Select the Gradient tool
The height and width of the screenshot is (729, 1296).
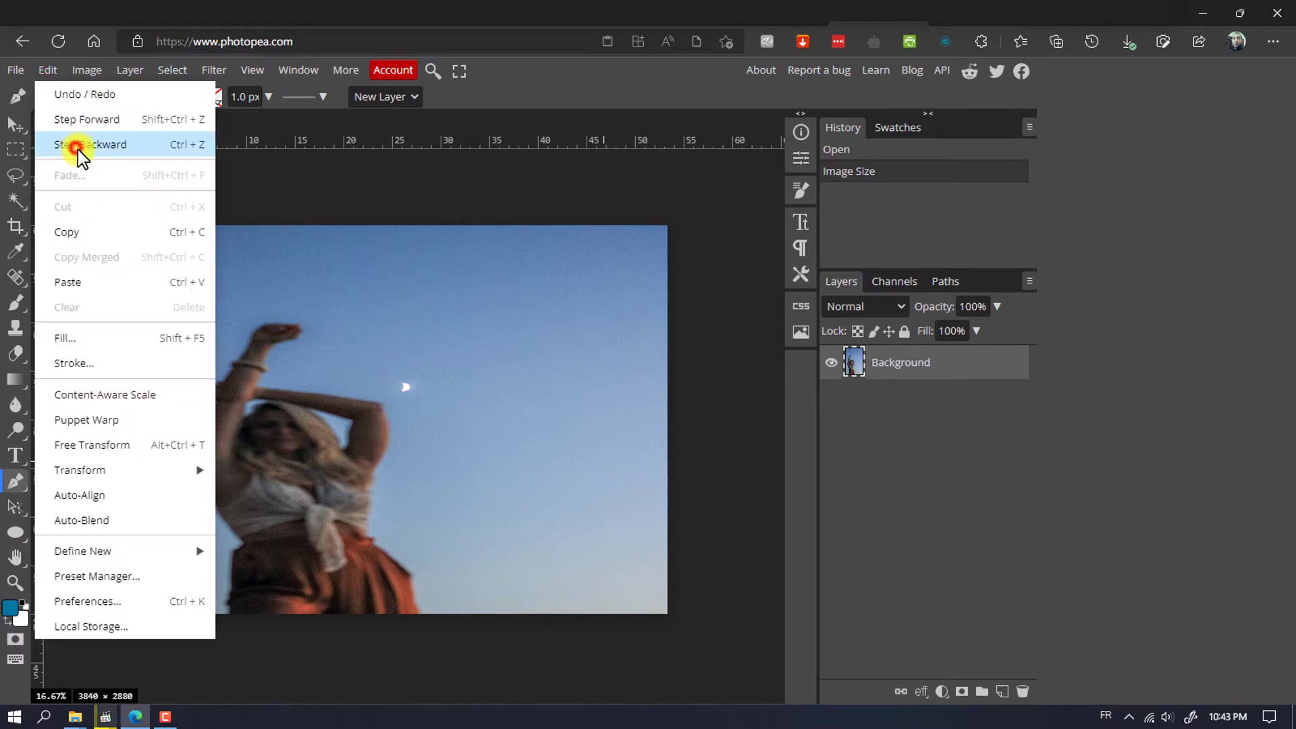(16, 379)
